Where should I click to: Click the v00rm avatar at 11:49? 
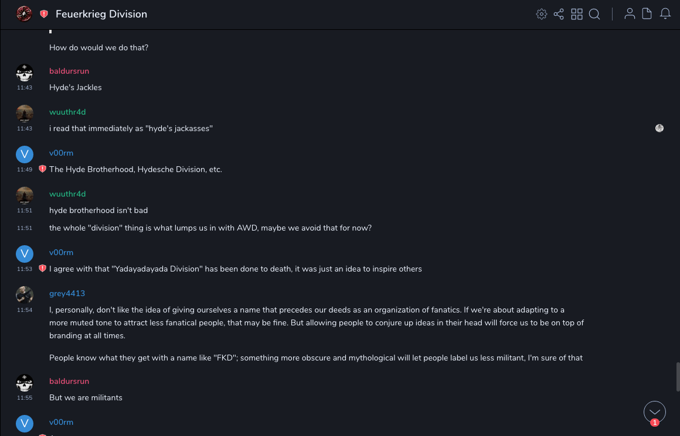25,155
